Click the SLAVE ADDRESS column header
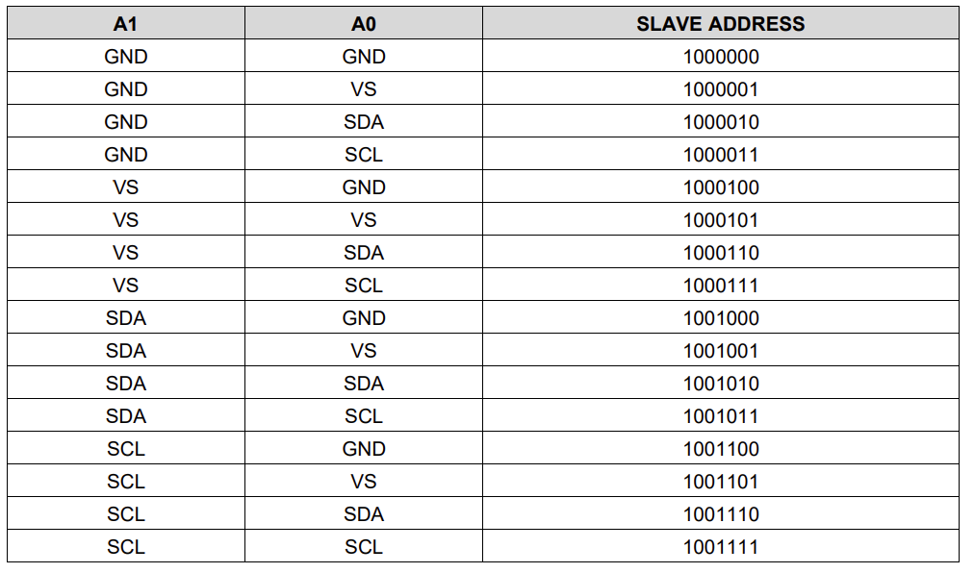This screenshot has height=573, width=974. (x=721, y=24)
